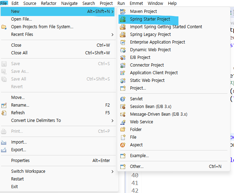
Task: Select Close All menu entry
Action: (19, 53)
